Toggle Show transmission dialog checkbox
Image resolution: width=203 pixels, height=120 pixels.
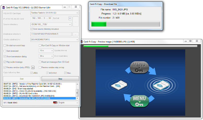[x=5, y=56]
